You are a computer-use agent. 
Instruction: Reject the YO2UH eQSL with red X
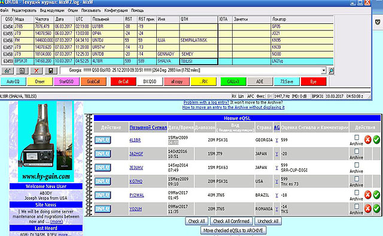click(x=367, y=208)
